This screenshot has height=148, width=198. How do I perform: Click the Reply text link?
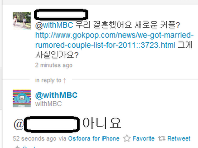(x=31, y=147)
